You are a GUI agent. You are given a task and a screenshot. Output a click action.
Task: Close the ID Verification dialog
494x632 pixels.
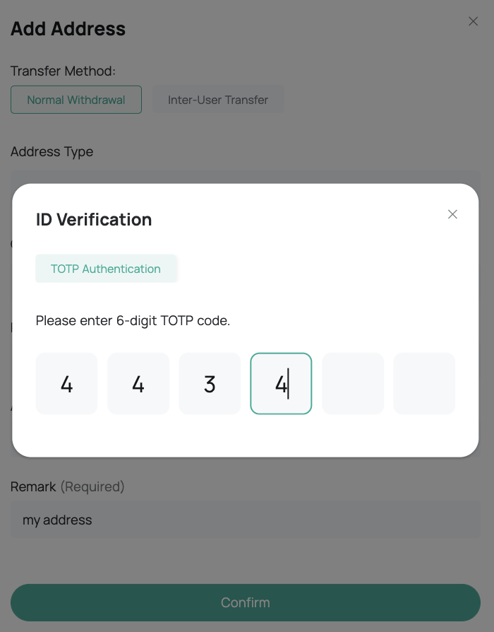(x=452, y=214)
